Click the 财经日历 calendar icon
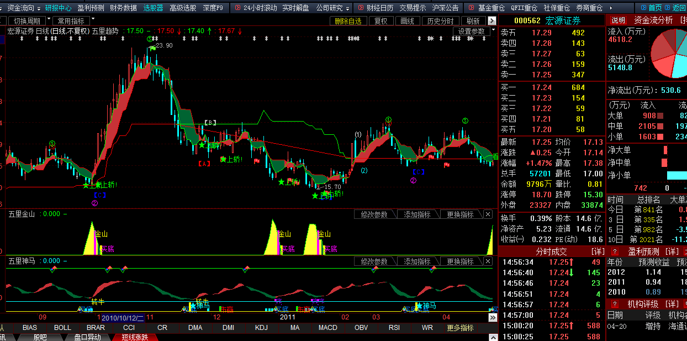The image size is (687, 341). tap(361, 8)
